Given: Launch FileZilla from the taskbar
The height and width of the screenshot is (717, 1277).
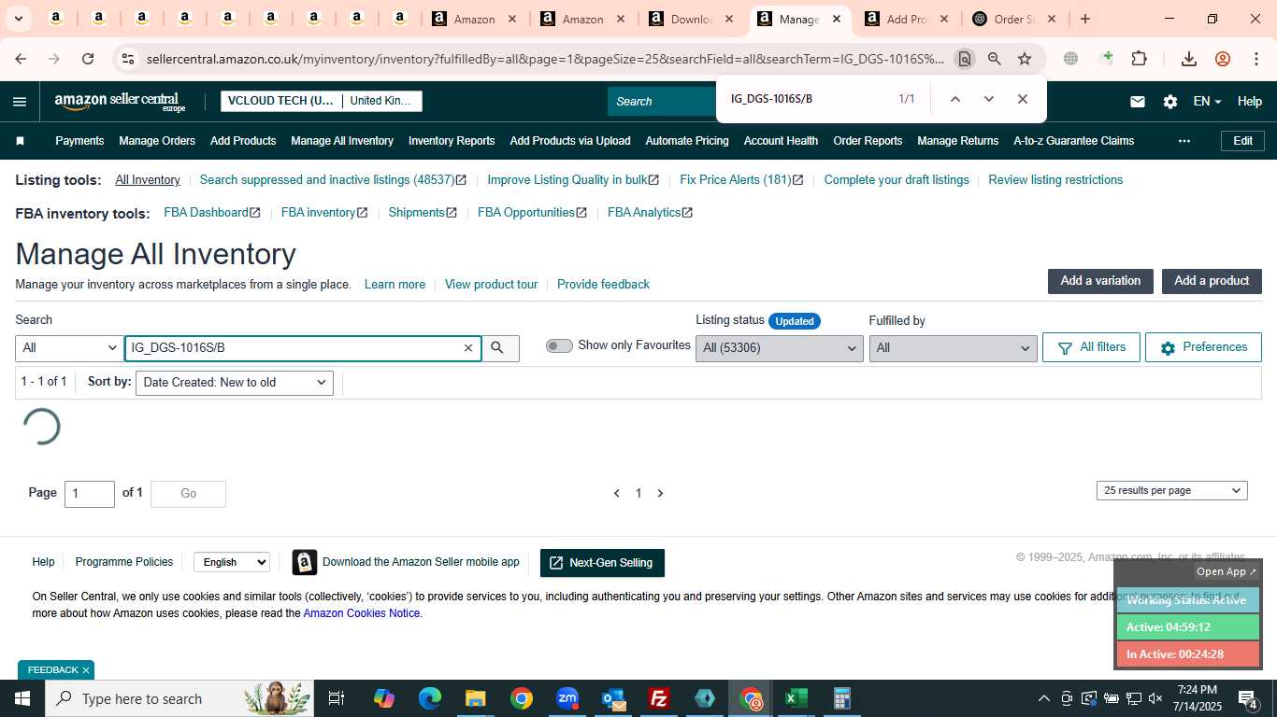Looking at the screenshot, I should 659,698.
